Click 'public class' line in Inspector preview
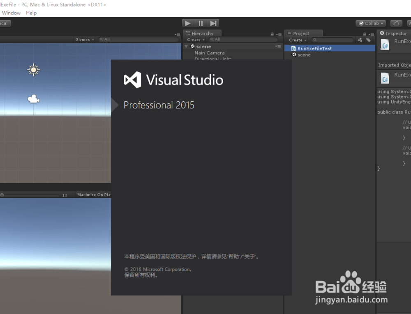 (394, 112)
